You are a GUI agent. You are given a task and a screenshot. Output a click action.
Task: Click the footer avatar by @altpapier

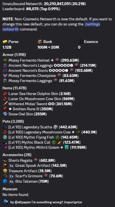point(5,202)
